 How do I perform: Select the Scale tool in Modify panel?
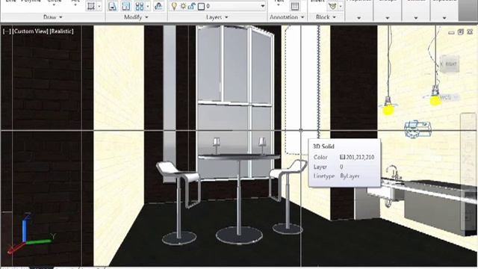pos(125,6)
